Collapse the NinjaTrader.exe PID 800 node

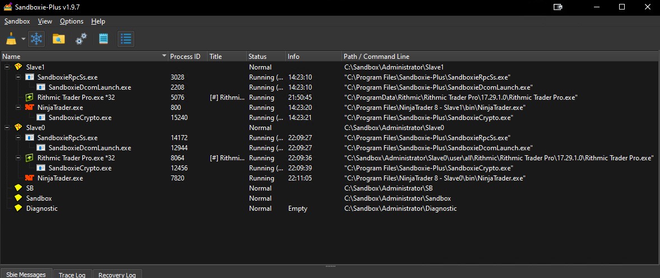coord(18,108)
